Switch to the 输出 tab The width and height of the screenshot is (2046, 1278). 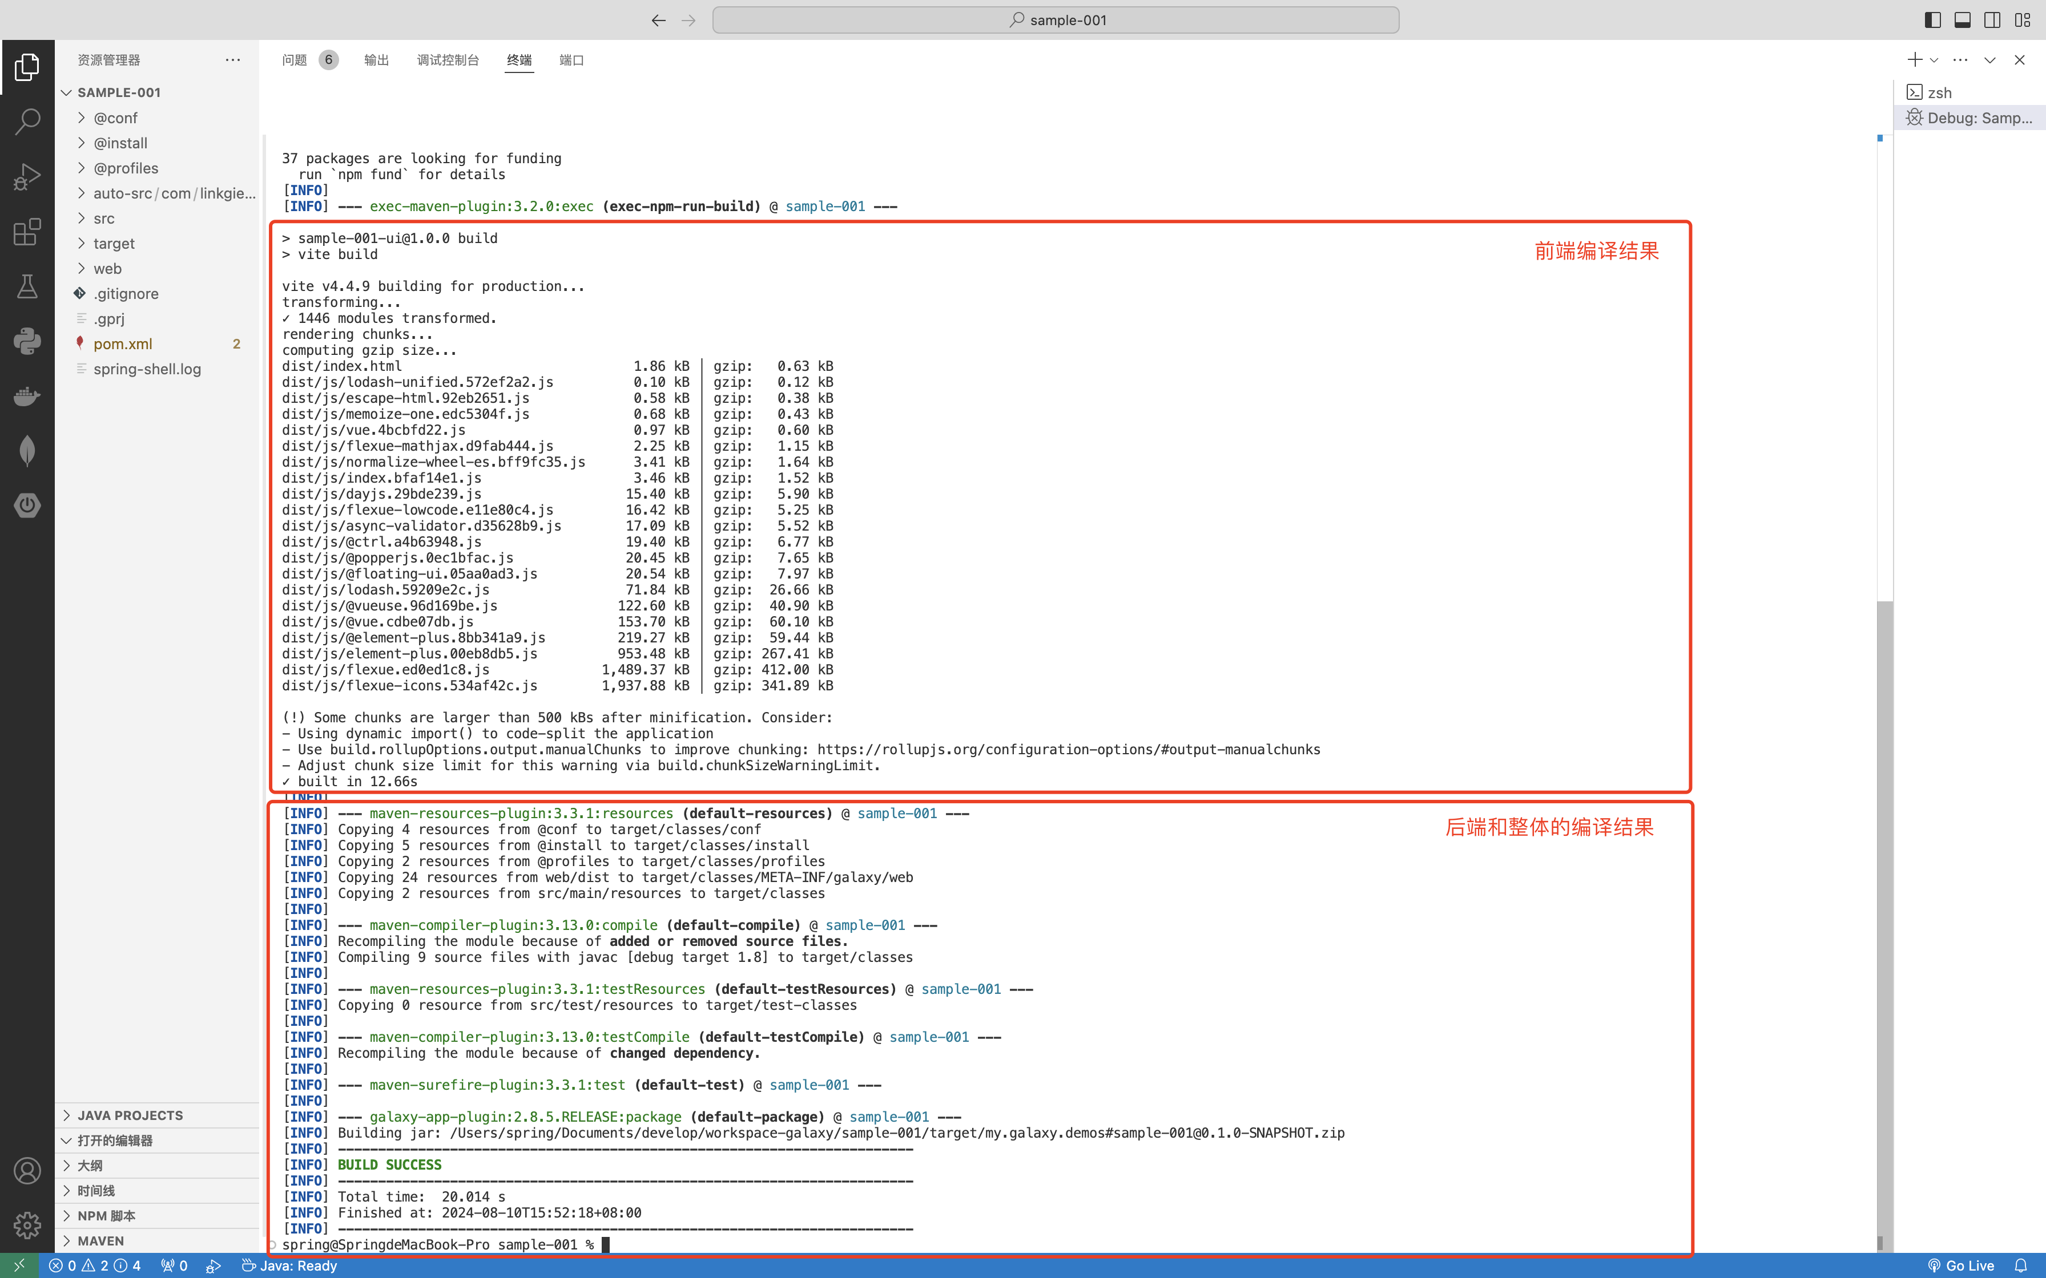[x=376, y=60]
